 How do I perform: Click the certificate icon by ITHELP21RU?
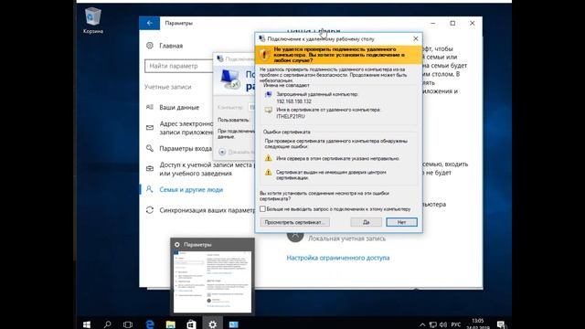coord(268,111)
